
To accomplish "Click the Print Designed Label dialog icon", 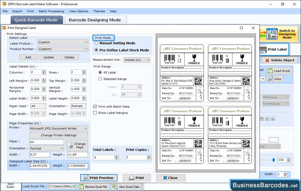I will [4, 28].
